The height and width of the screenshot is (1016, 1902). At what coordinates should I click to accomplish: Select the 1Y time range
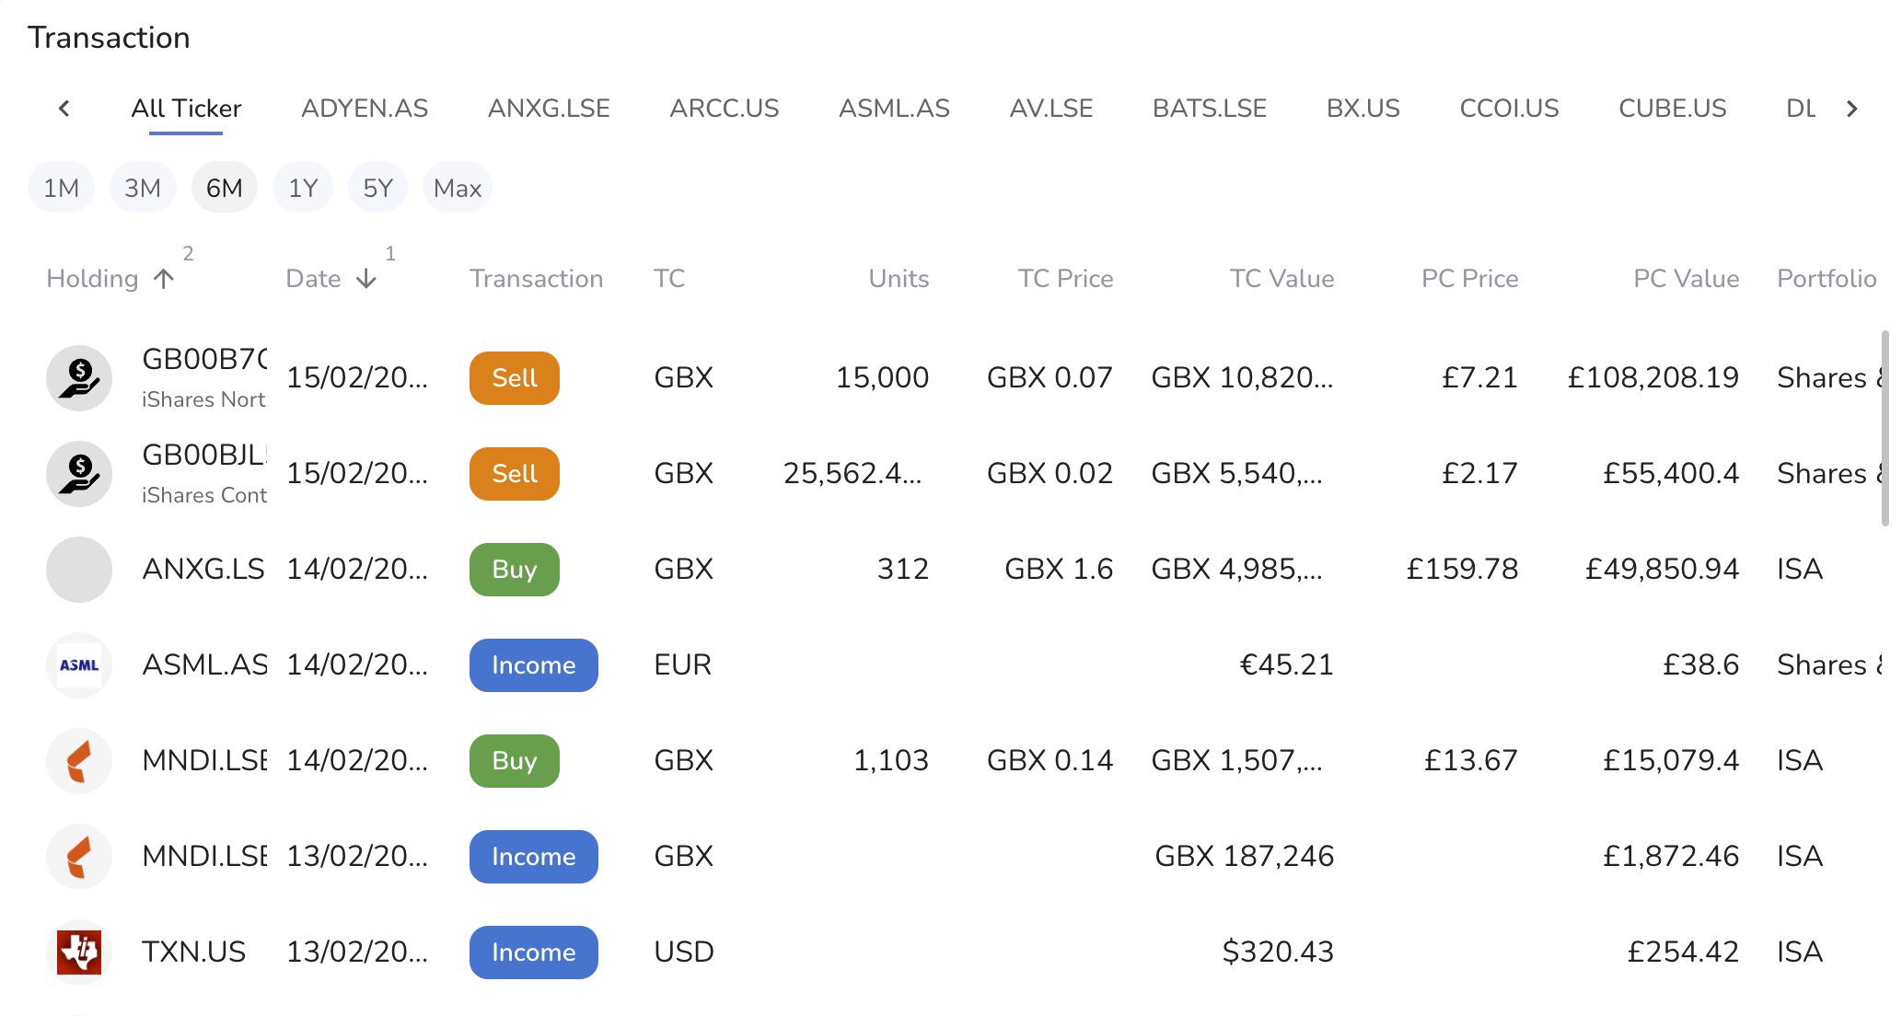(x=303, y=188)
